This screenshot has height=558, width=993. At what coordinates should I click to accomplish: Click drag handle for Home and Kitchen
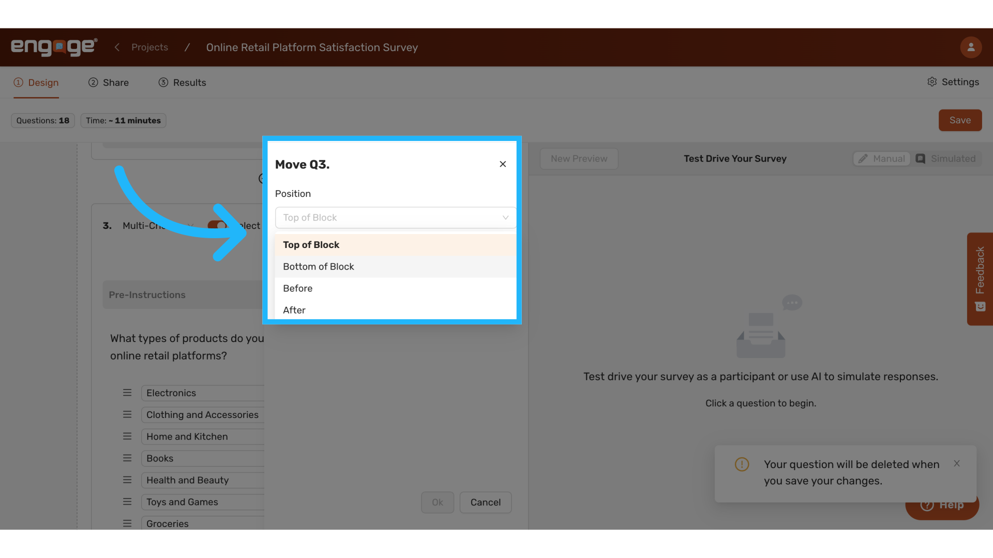[127, 436]
